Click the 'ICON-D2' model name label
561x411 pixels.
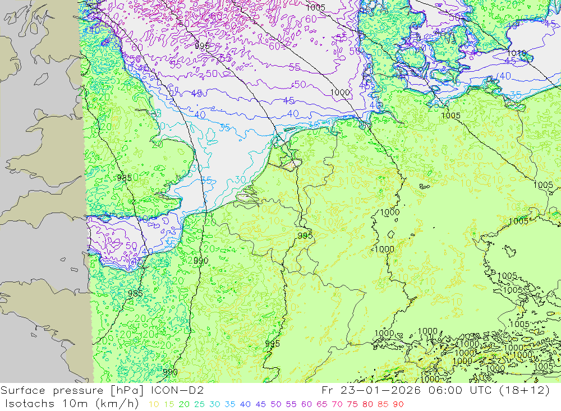tap(178, 390)
